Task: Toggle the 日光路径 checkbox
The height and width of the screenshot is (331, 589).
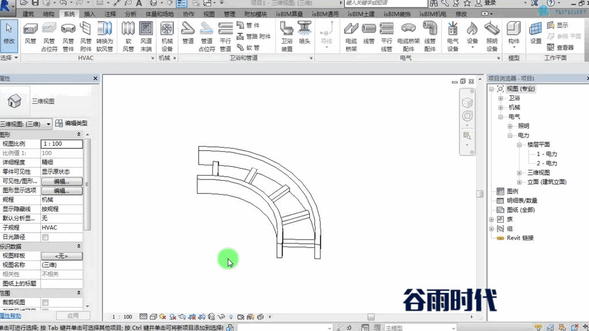Action: tap(45, 237)
